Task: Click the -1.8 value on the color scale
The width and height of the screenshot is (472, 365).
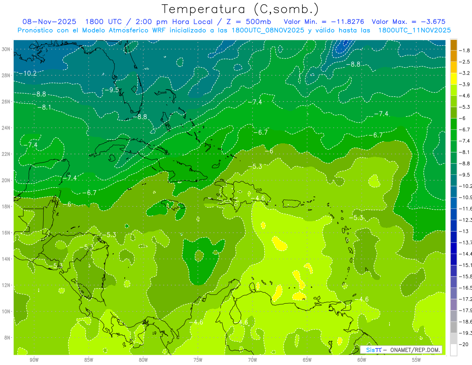Action: pyautogui.click(x=465, y=50)
